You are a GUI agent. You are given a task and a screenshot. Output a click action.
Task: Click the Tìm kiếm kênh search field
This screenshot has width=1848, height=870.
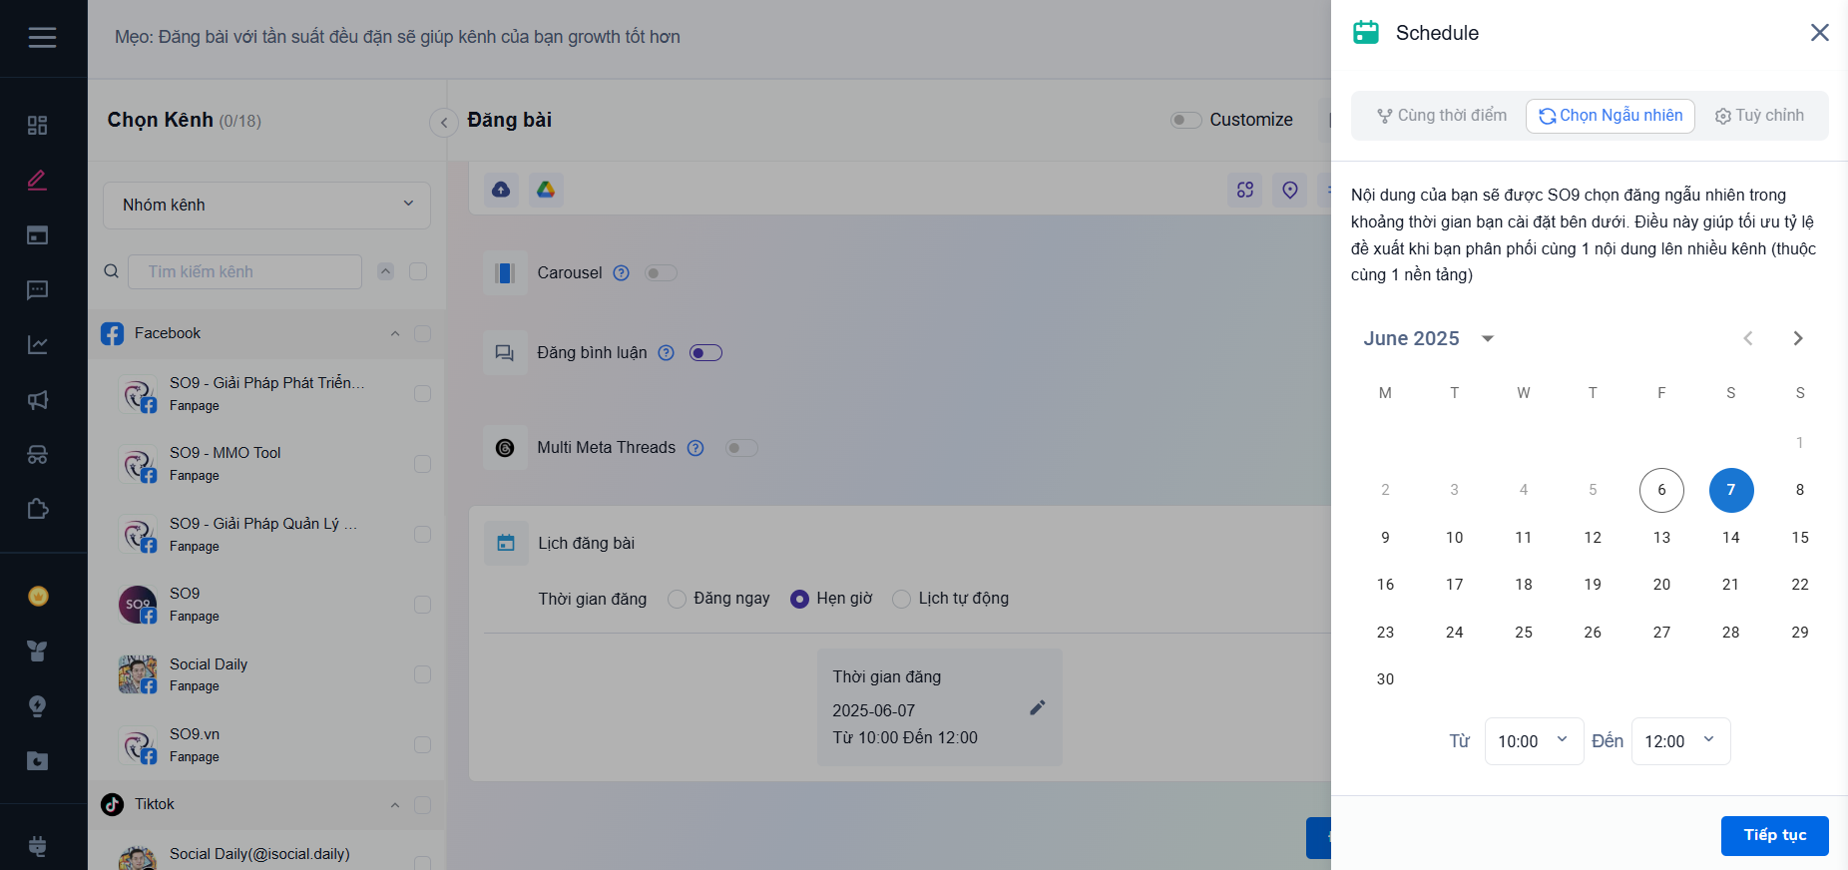click(244, 272)
